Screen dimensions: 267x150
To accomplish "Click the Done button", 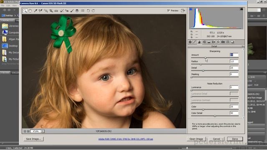I will pos(235,139).
